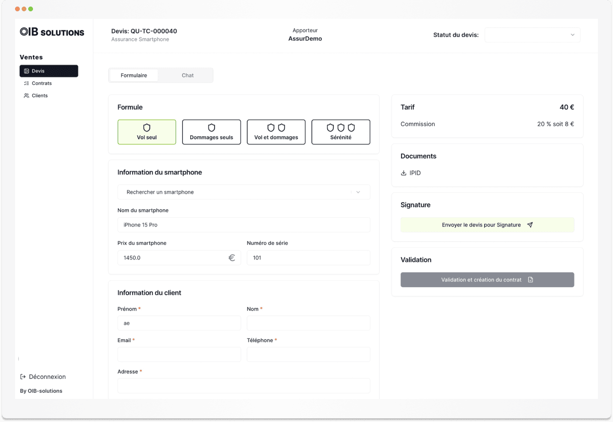Click the paper plane icon on Signature button
613x422 pixels.
point(530,225)
